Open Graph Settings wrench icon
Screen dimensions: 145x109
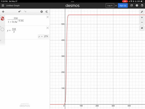(x=142, y=12)
